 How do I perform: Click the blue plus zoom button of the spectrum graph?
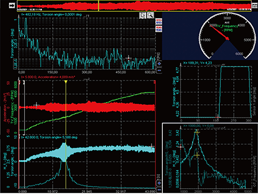(x=159, y=63)
